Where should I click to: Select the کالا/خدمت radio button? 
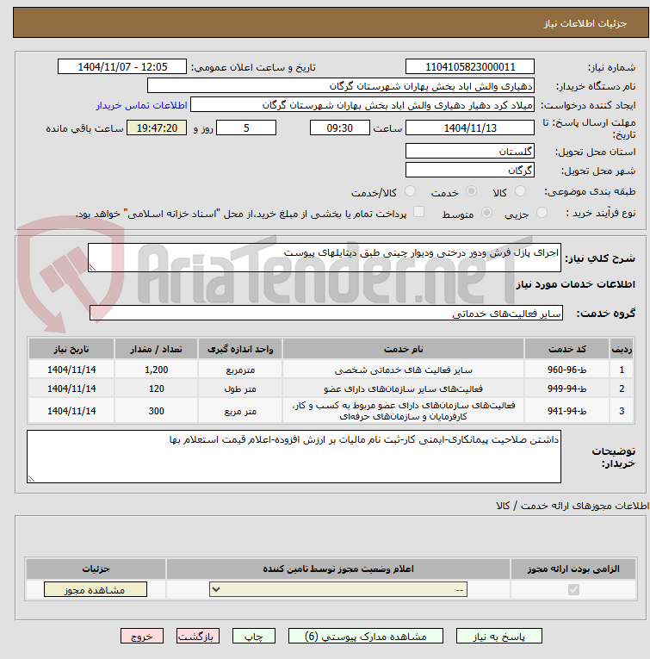pyautogui.click(x=411, y=191)
